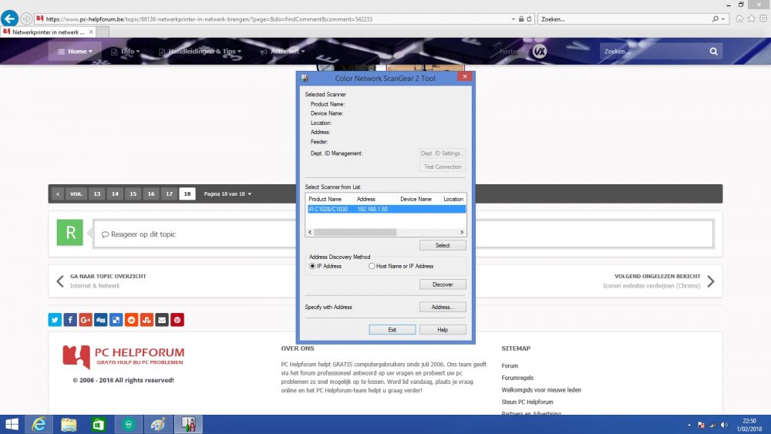The height and width of the screenshot is (434, 771).
Task: Select current pagination page 18
Action: tap(187, 193)
